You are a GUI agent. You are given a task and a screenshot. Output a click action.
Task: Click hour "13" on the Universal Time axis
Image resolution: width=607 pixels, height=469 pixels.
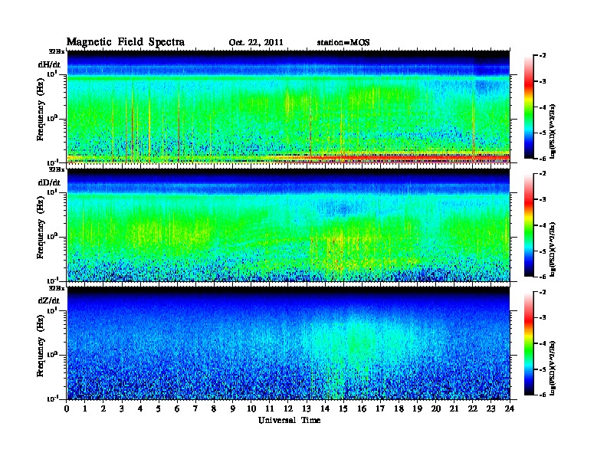coord(307,408)
